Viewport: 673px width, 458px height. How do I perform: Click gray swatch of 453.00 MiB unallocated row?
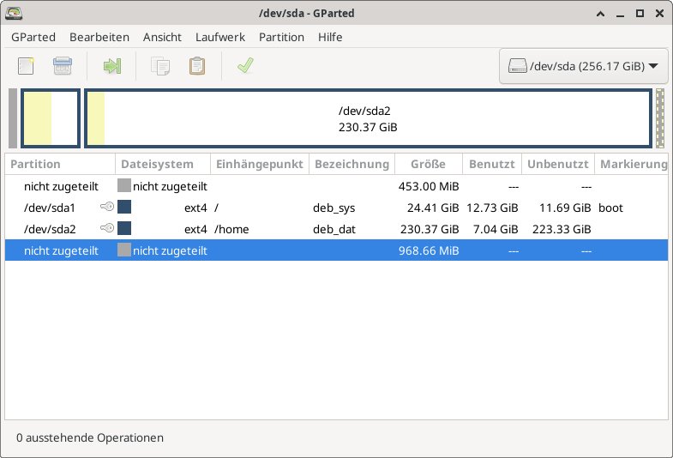pos(124,185)
